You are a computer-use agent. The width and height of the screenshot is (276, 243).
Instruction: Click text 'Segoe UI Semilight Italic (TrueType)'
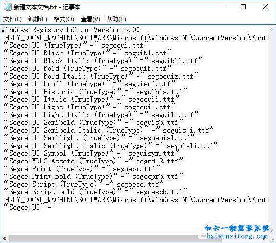[x=78, y=146]
